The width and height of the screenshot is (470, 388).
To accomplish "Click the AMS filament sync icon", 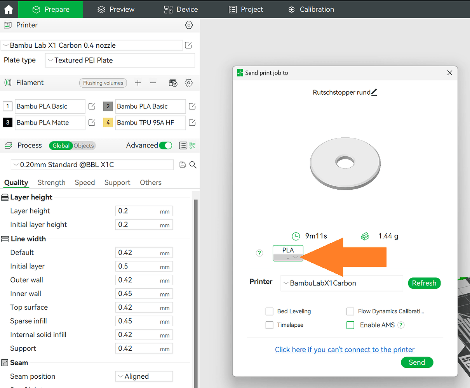I will click(x=173, y=83).
